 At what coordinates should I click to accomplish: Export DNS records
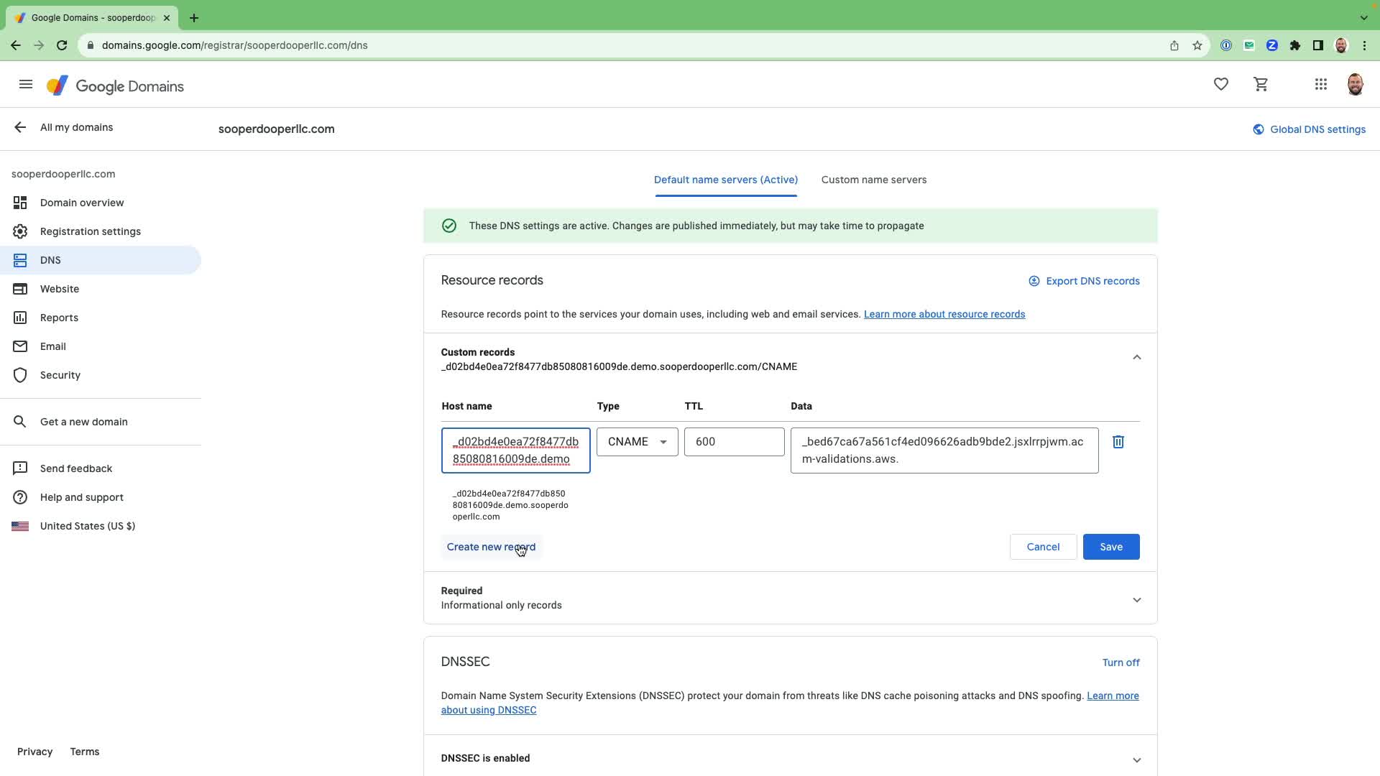tap(1084, 281)
